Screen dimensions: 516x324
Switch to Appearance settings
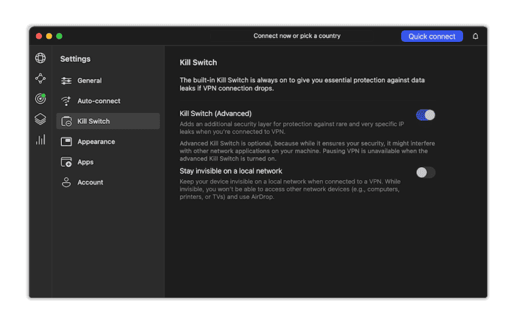[108, 142]
